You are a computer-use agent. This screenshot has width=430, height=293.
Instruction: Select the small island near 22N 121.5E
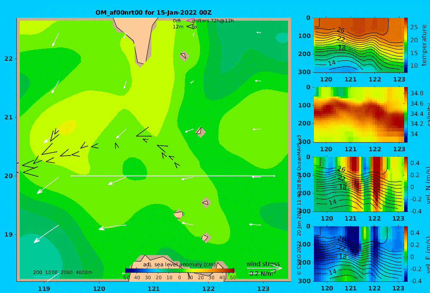(184, 56)
